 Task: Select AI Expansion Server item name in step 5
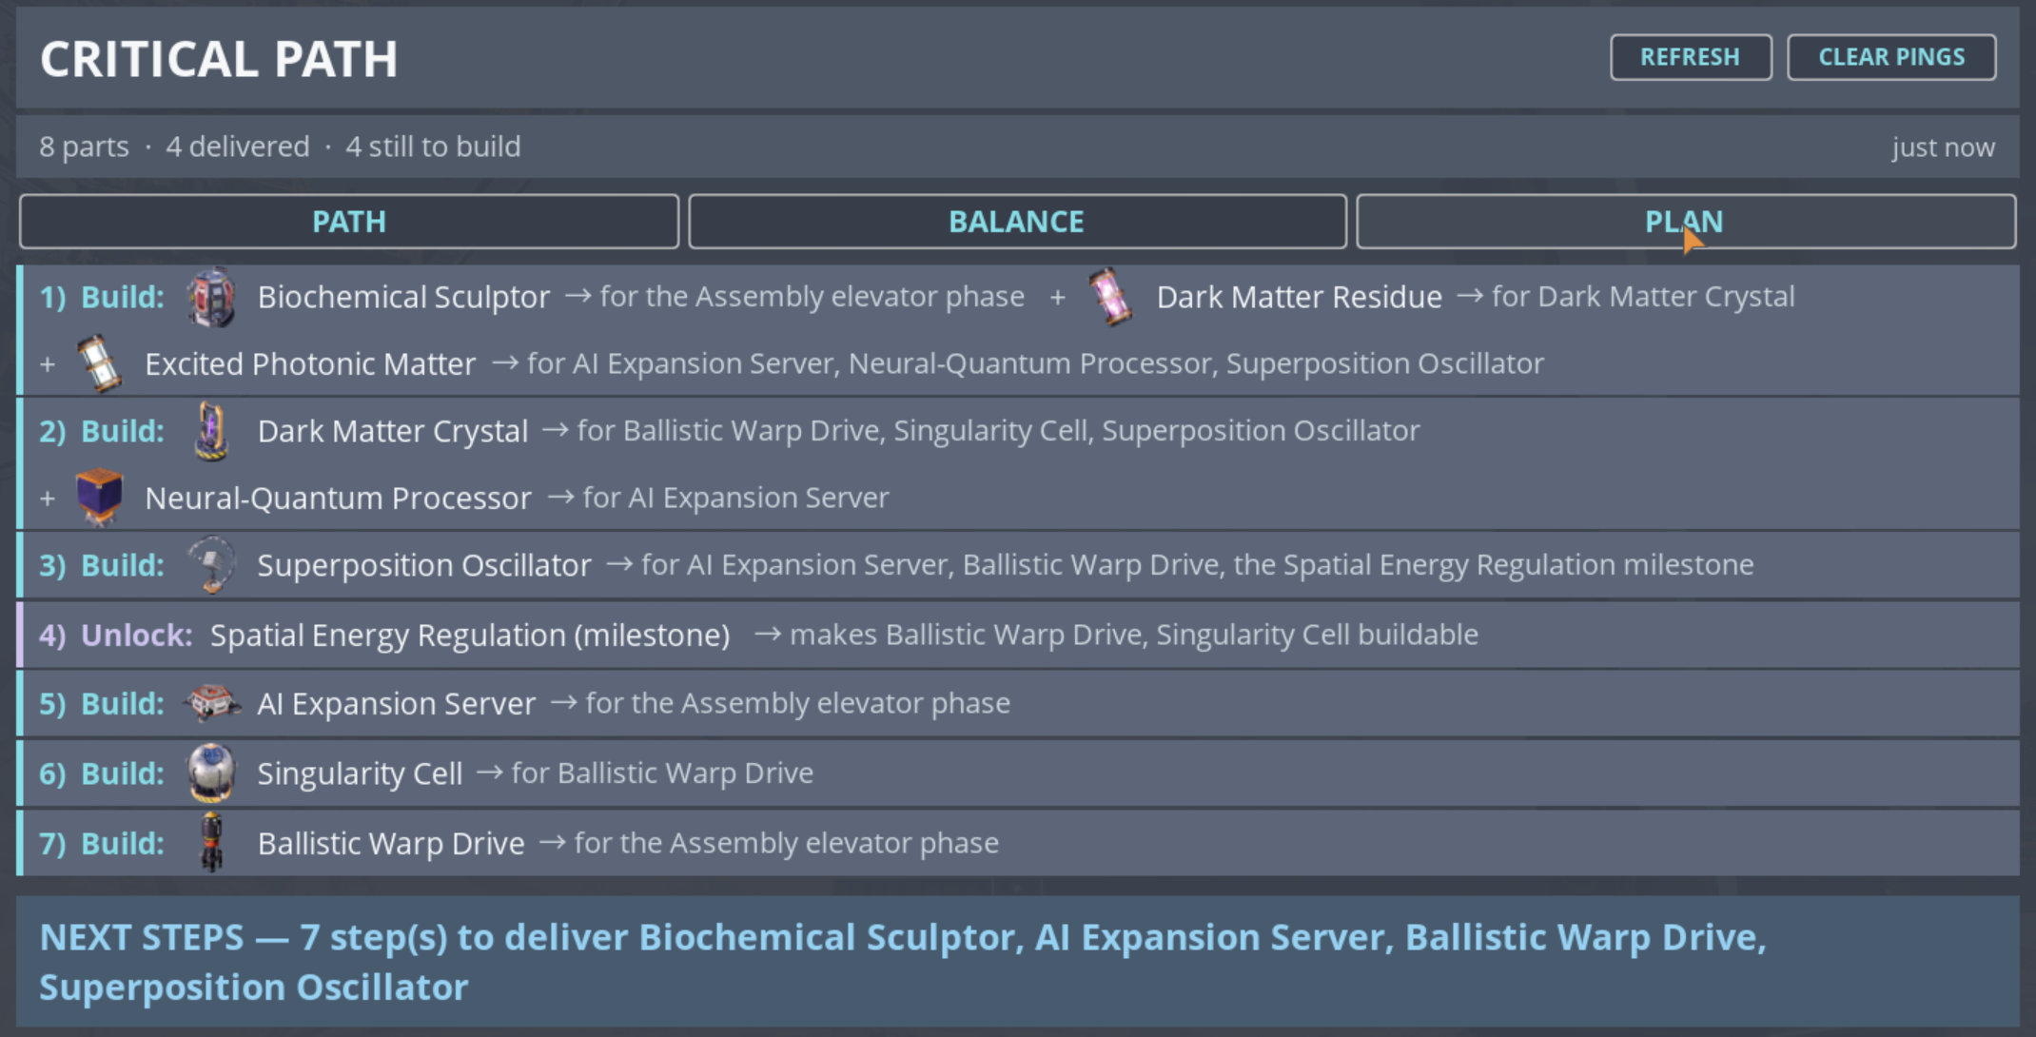click(x=396, y=704)
